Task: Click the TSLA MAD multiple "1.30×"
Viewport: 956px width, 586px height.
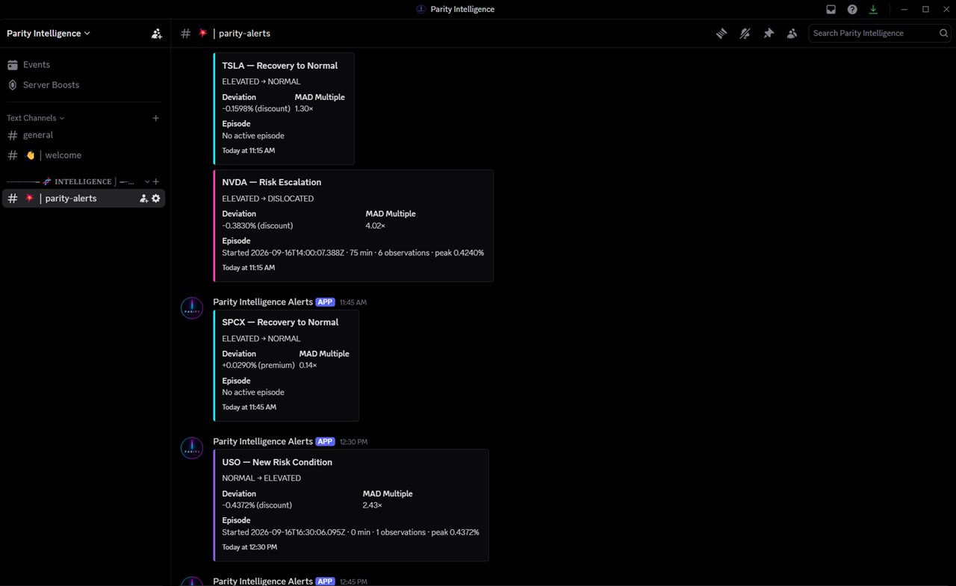Action: [x=304, y=109]
